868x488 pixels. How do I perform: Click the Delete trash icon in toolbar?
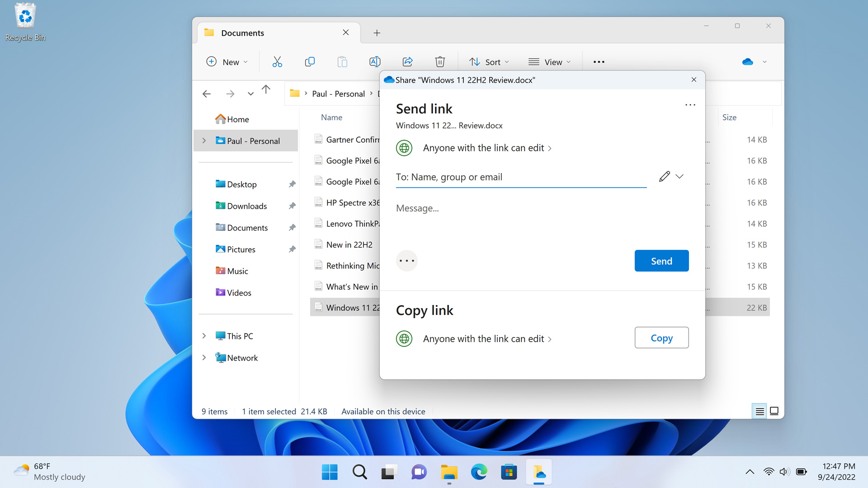(x=440, y=62)
